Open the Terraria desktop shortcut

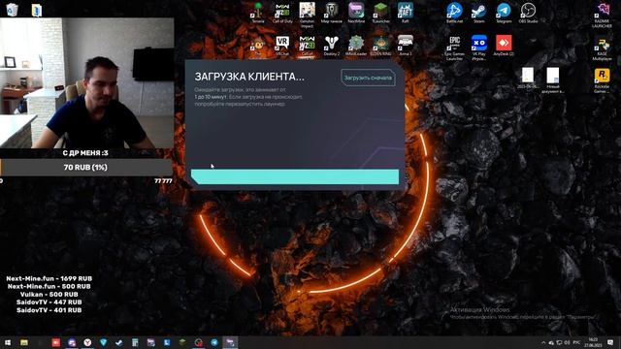pos(258,13)
